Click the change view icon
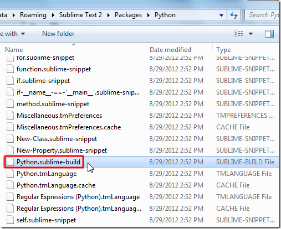The image size is (281, 229). click(x=239, y=34)
